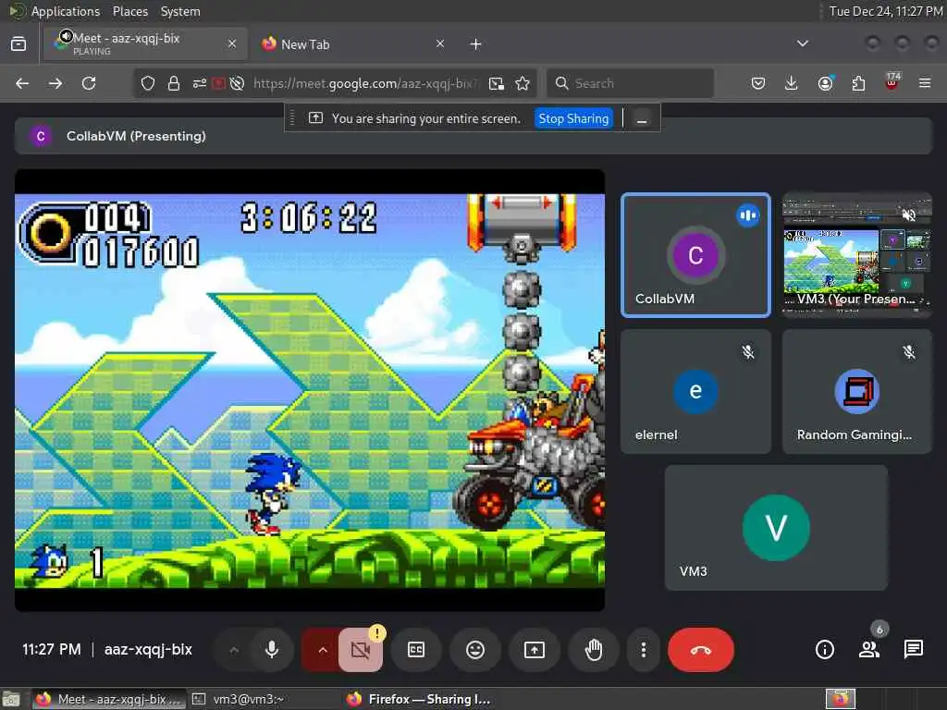Image resolution: width=947 pixels, height=710 pixels.
Task: Open the extensions puzzle icon
Action: [x=858, y=83]
